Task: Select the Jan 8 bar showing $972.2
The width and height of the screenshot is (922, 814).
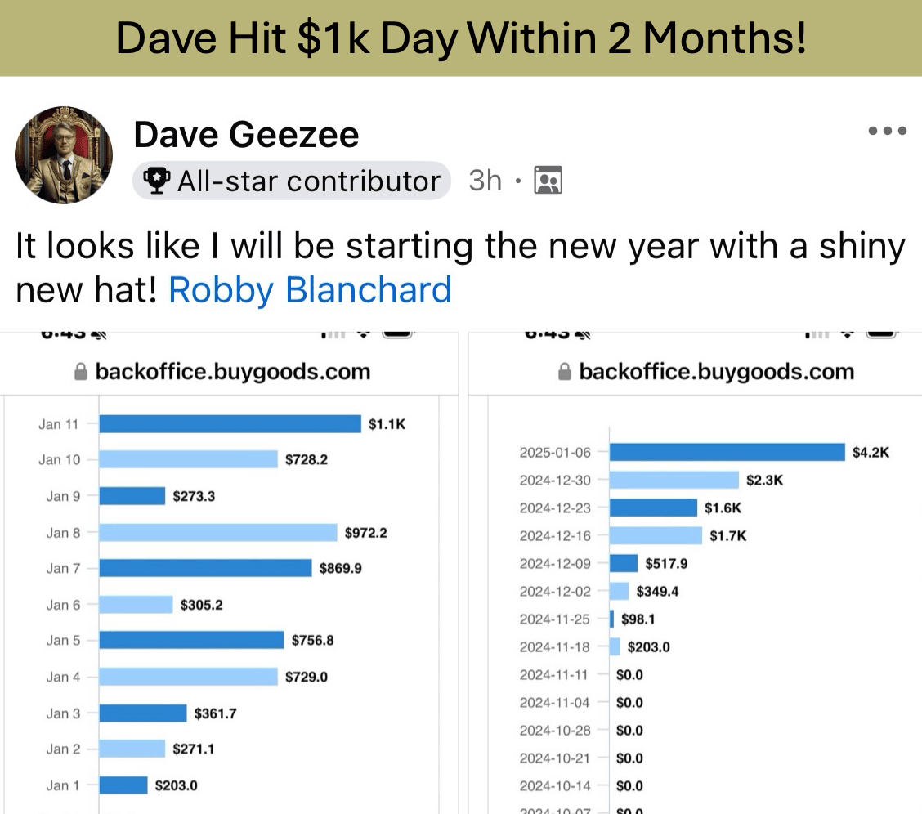Action: pos(218,533)
